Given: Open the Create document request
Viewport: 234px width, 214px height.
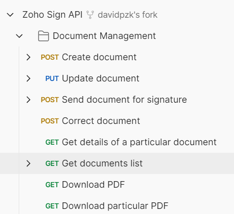Looking at the screenshot, I should [x=99, y=57].
